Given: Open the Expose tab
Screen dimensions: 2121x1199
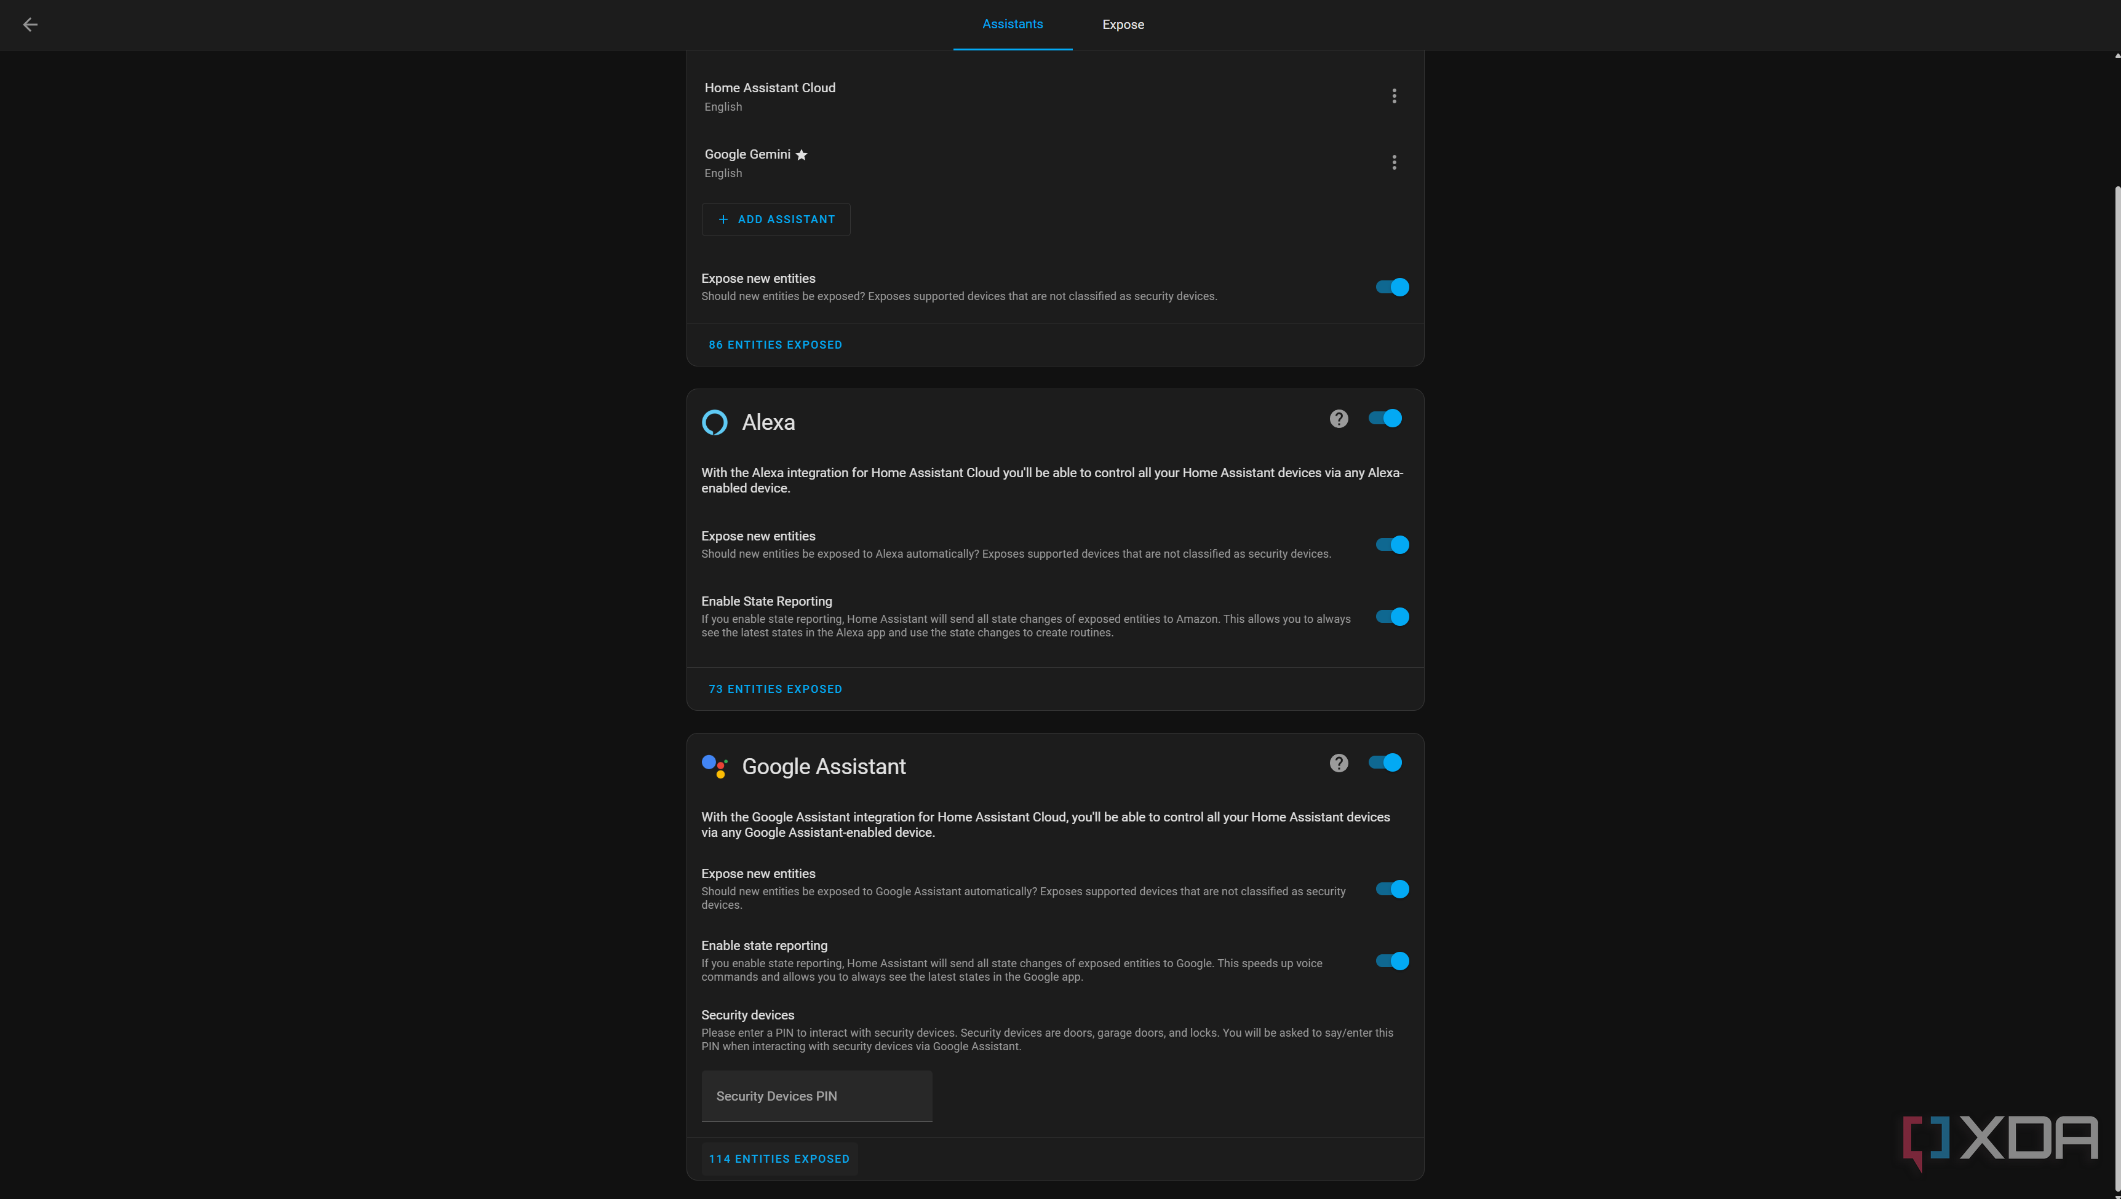Looking at the screenshot, I should (x=1123, y=25).
